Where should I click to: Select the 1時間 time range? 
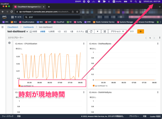point(34,31)
